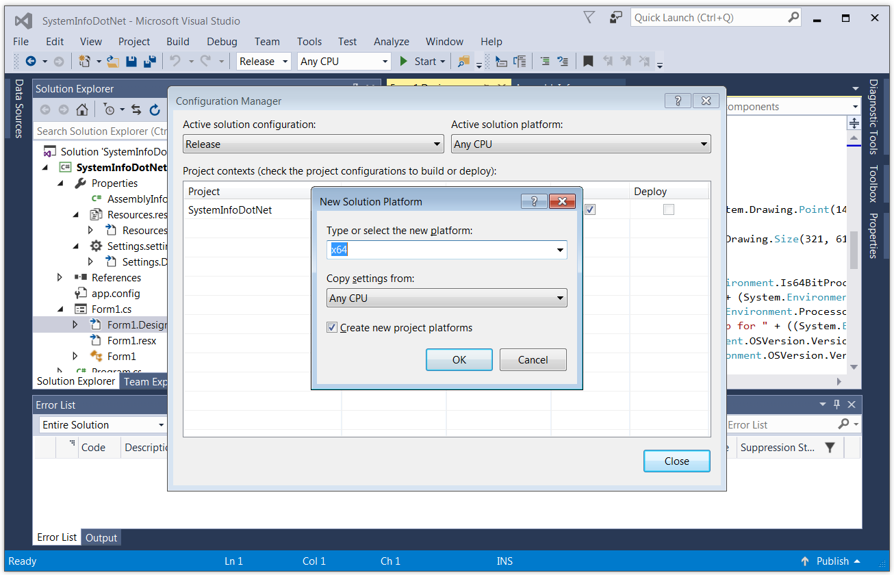Click Home icon in Solution Explorer
This screenshot has height=575, width=894.
[x=81, y=110]
